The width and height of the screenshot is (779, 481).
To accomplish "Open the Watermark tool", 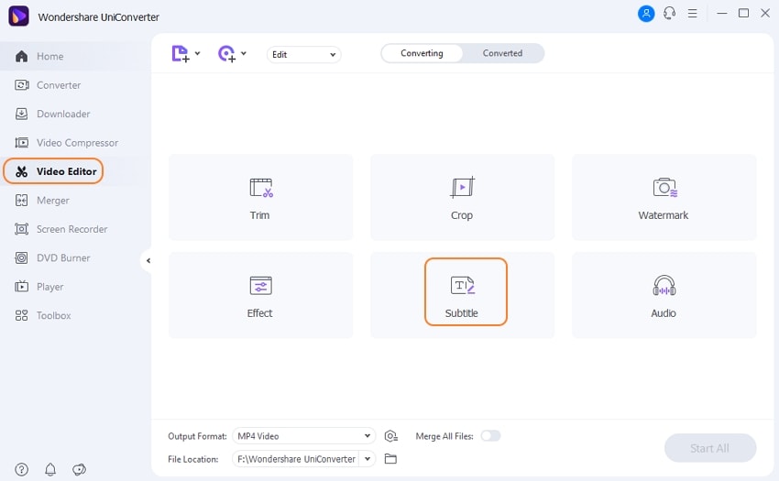I will (664, 197).
